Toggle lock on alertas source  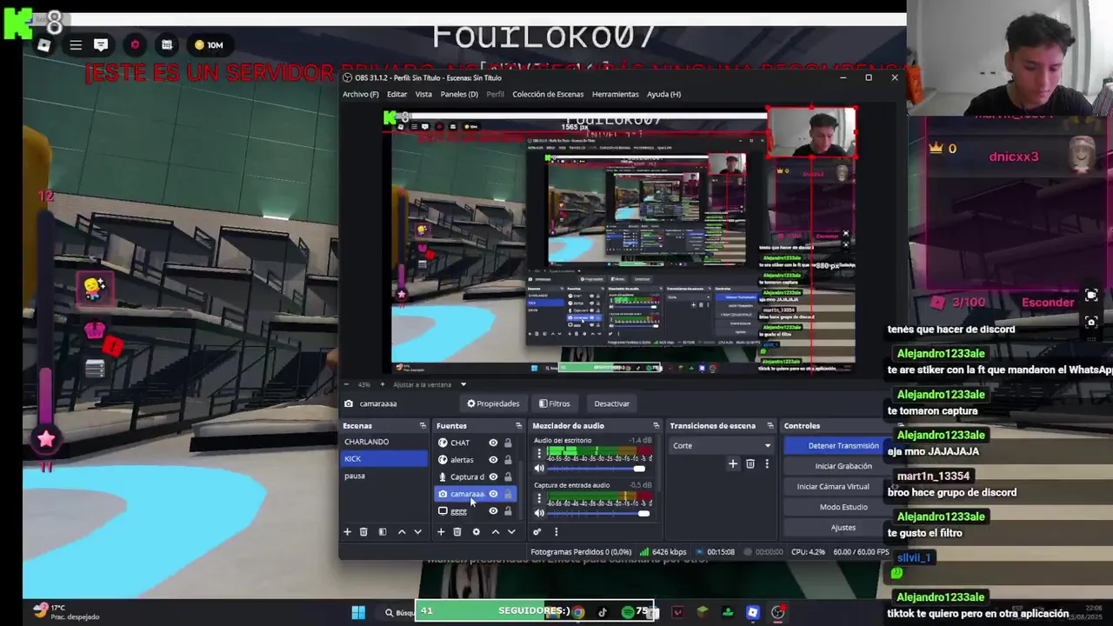tap(508, 460)
